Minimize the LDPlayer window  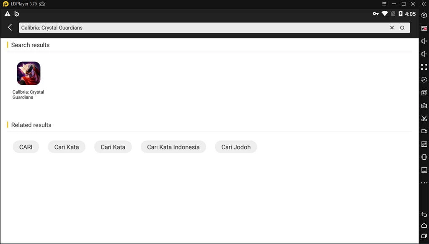394,4
